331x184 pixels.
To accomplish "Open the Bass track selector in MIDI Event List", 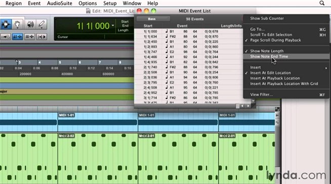I will tap(153, 19).
